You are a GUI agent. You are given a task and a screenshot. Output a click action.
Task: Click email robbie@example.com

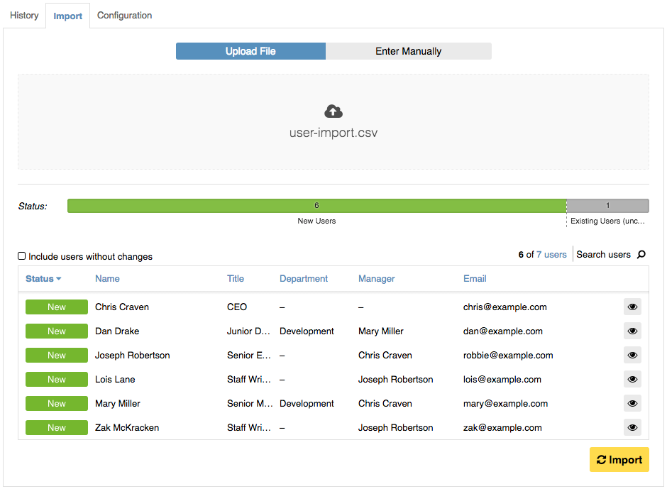(508, 356)
